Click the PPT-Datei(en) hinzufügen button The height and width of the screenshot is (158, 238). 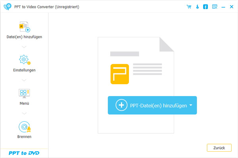tap(152, 105)
